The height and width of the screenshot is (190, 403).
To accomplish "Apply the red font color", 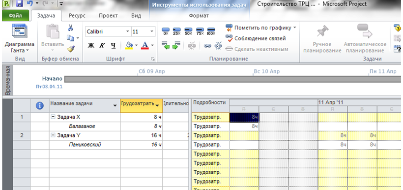I will tap(145, 46).
